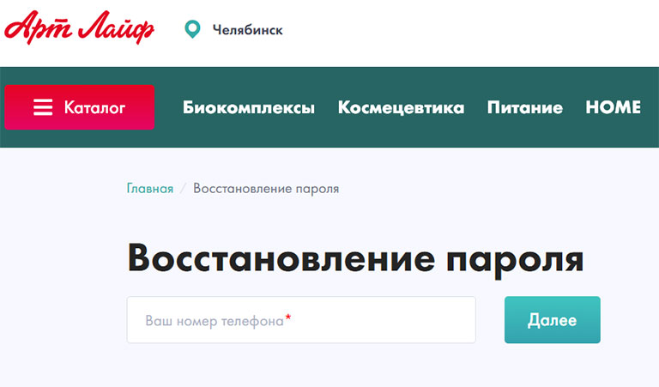Click the Ваш номер телефона placeholder text
The height and width of the screenshot is (387, 659).
(214, 321)
